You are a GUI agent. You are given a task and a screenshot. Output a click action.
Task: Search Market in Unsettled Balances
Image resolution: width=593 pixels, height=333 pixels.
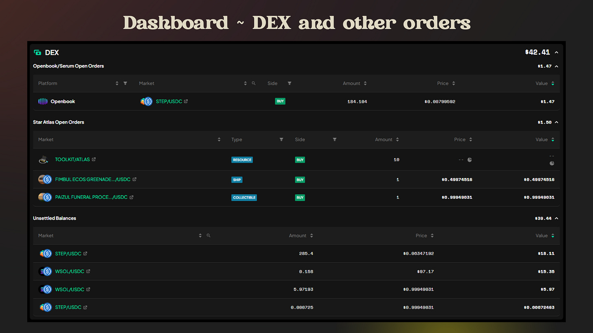(209, 235)
